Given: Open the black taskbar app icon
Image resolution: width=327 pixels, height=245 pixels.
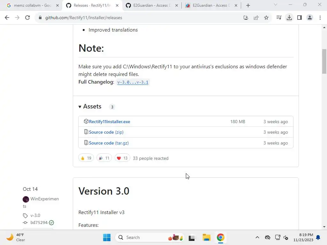Looking at the screenshot, I should coord(192,238).
